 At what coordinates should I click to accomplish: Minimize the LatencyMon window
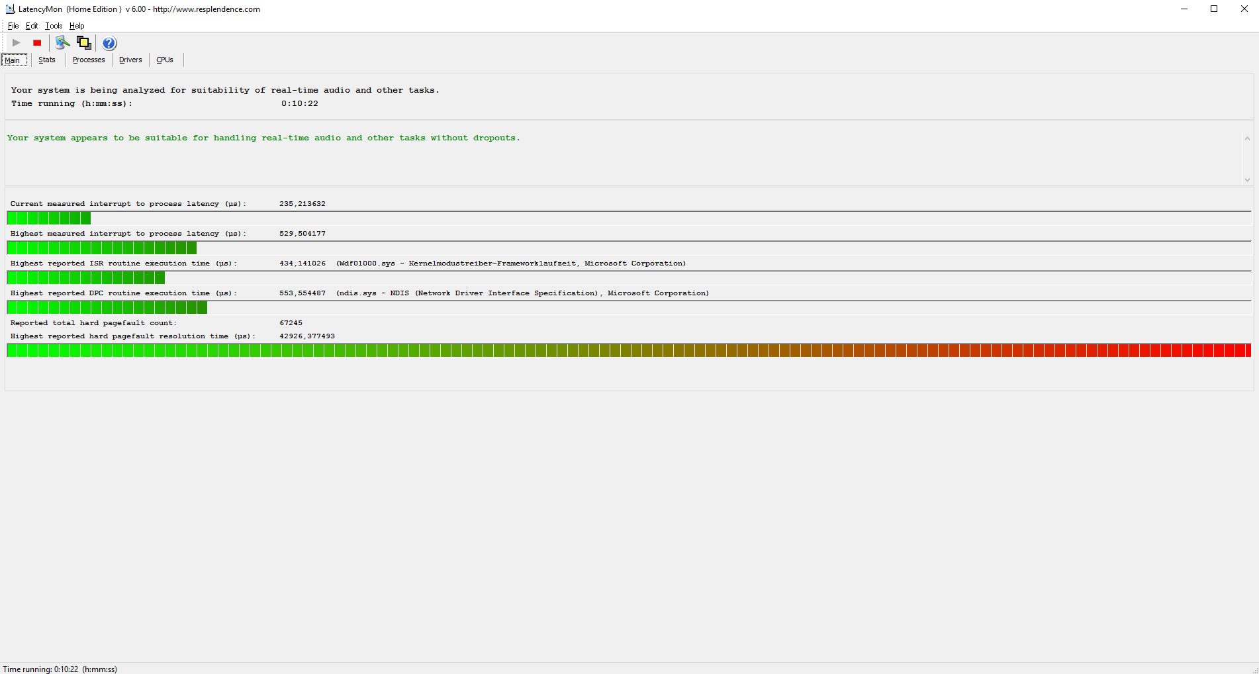coord(1184,9)
